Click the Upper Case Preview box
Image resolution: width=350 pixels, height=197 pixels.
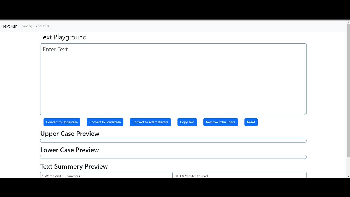[x=173, y=141]
